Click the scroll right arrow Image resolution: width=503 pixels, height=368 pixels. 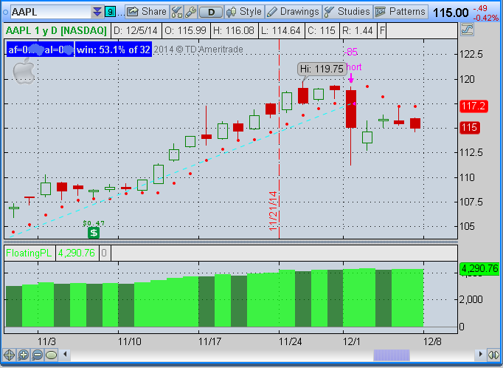pos(480,354)
